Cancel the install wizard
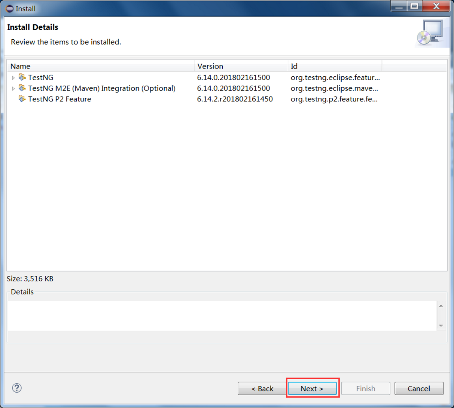 coord(419,389)
